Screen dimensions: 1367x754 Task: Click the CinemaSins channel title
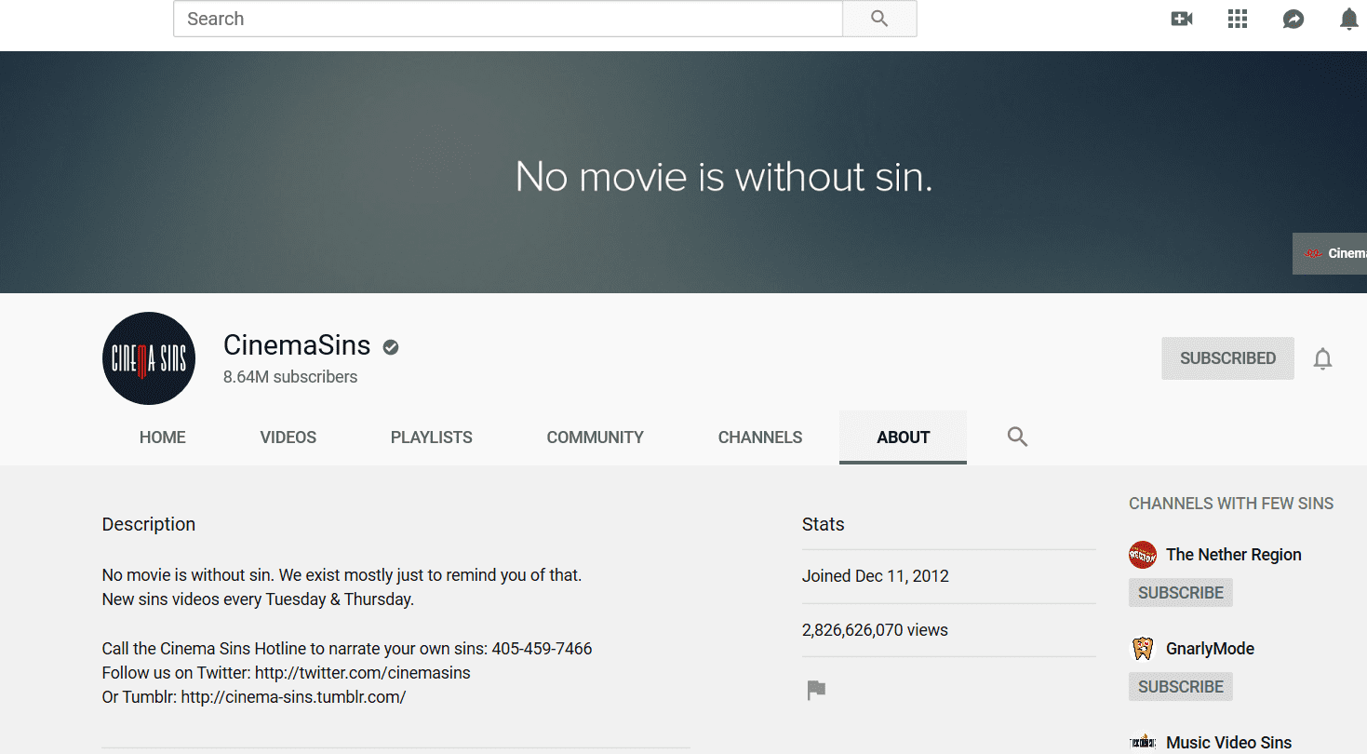pos(297,345)
